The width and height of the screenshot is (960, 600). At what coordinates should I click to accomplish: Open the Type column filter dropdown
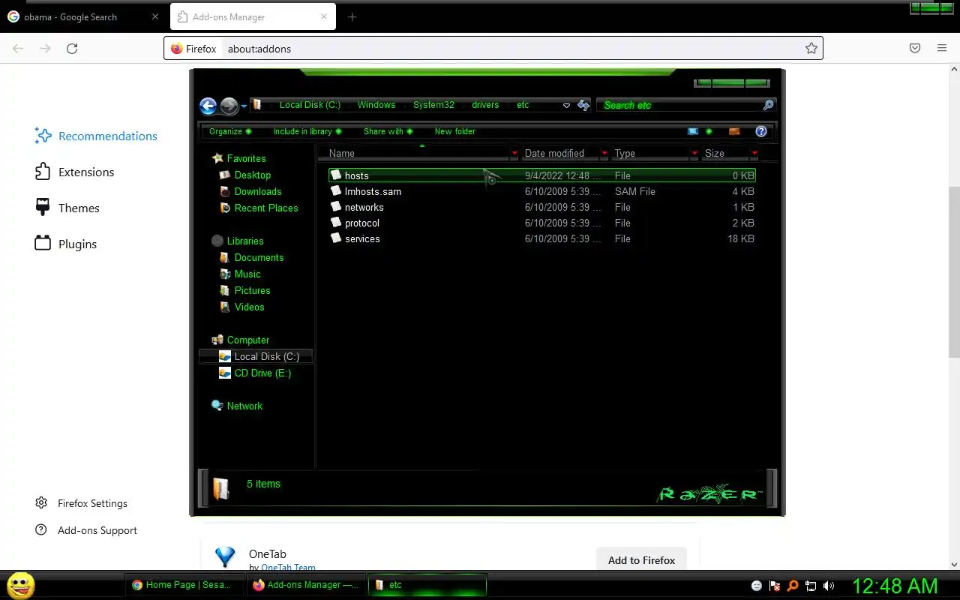point(694,153)
